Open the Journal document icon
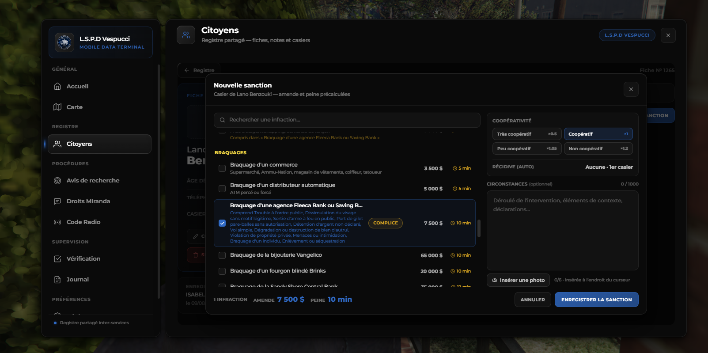 click(57, 279)
